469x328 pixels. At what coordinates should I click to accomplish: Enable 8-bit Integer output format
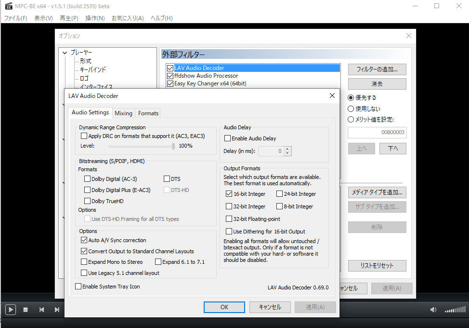(279, 206)
